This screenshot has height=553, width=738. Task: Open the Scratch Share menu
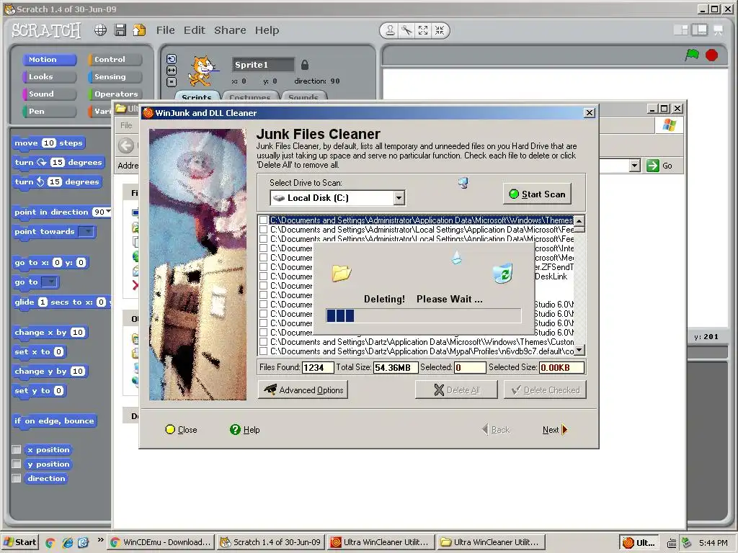coord(230,30)
